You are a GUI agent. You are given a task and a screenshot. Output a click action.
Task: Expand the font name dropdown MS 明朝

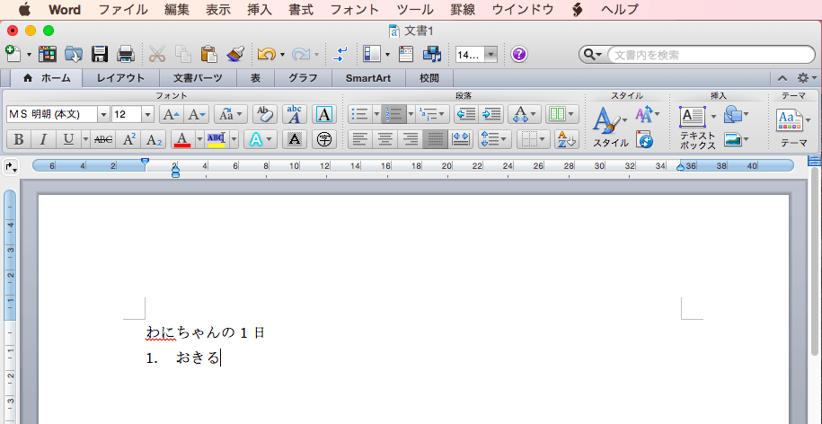(x=104, y=114)
